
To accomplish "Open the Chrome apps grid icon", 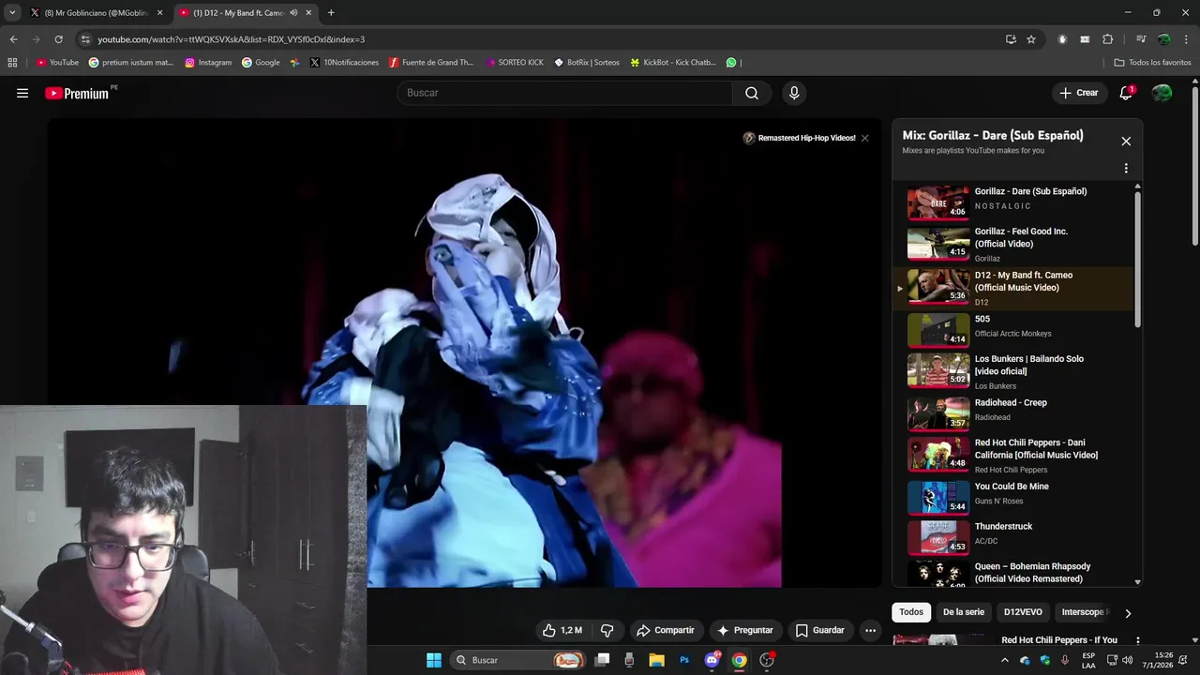I will pos(12,63).
